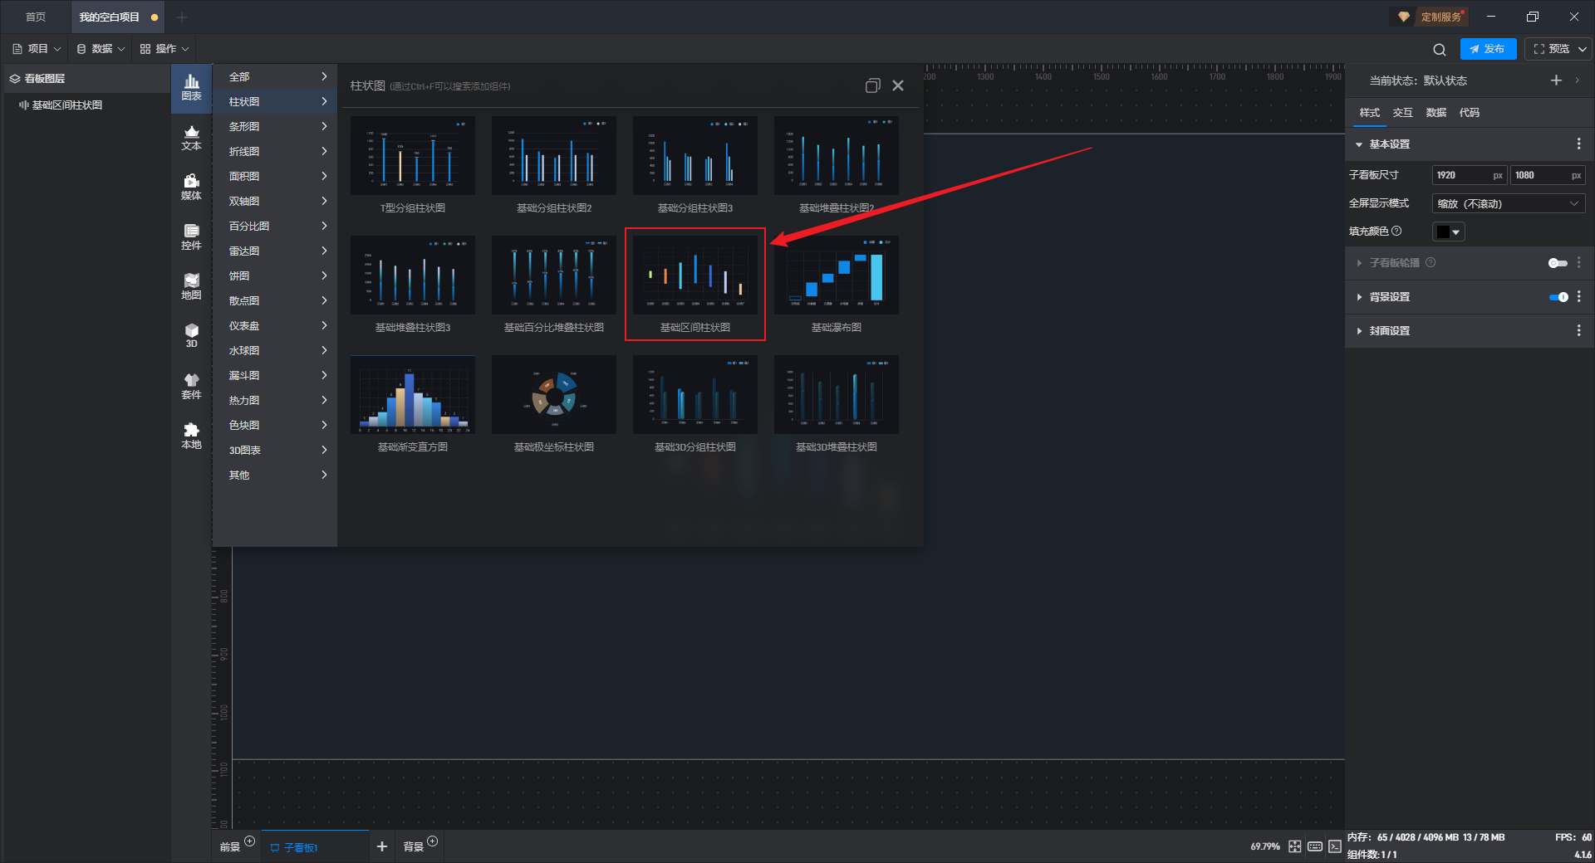Select the 地图 (Map) sidebar icon
The height and width of the screenshot is (863, 1595).
(x=191, y=286)
